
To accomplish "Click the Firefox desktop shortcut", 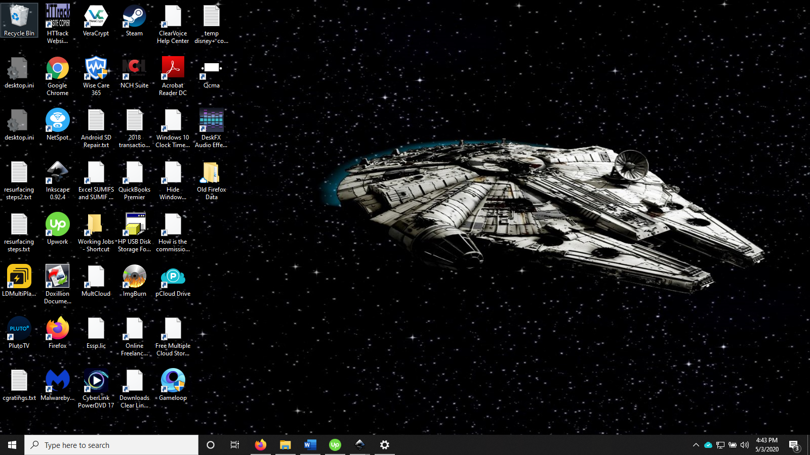I will tap(58, 333).
